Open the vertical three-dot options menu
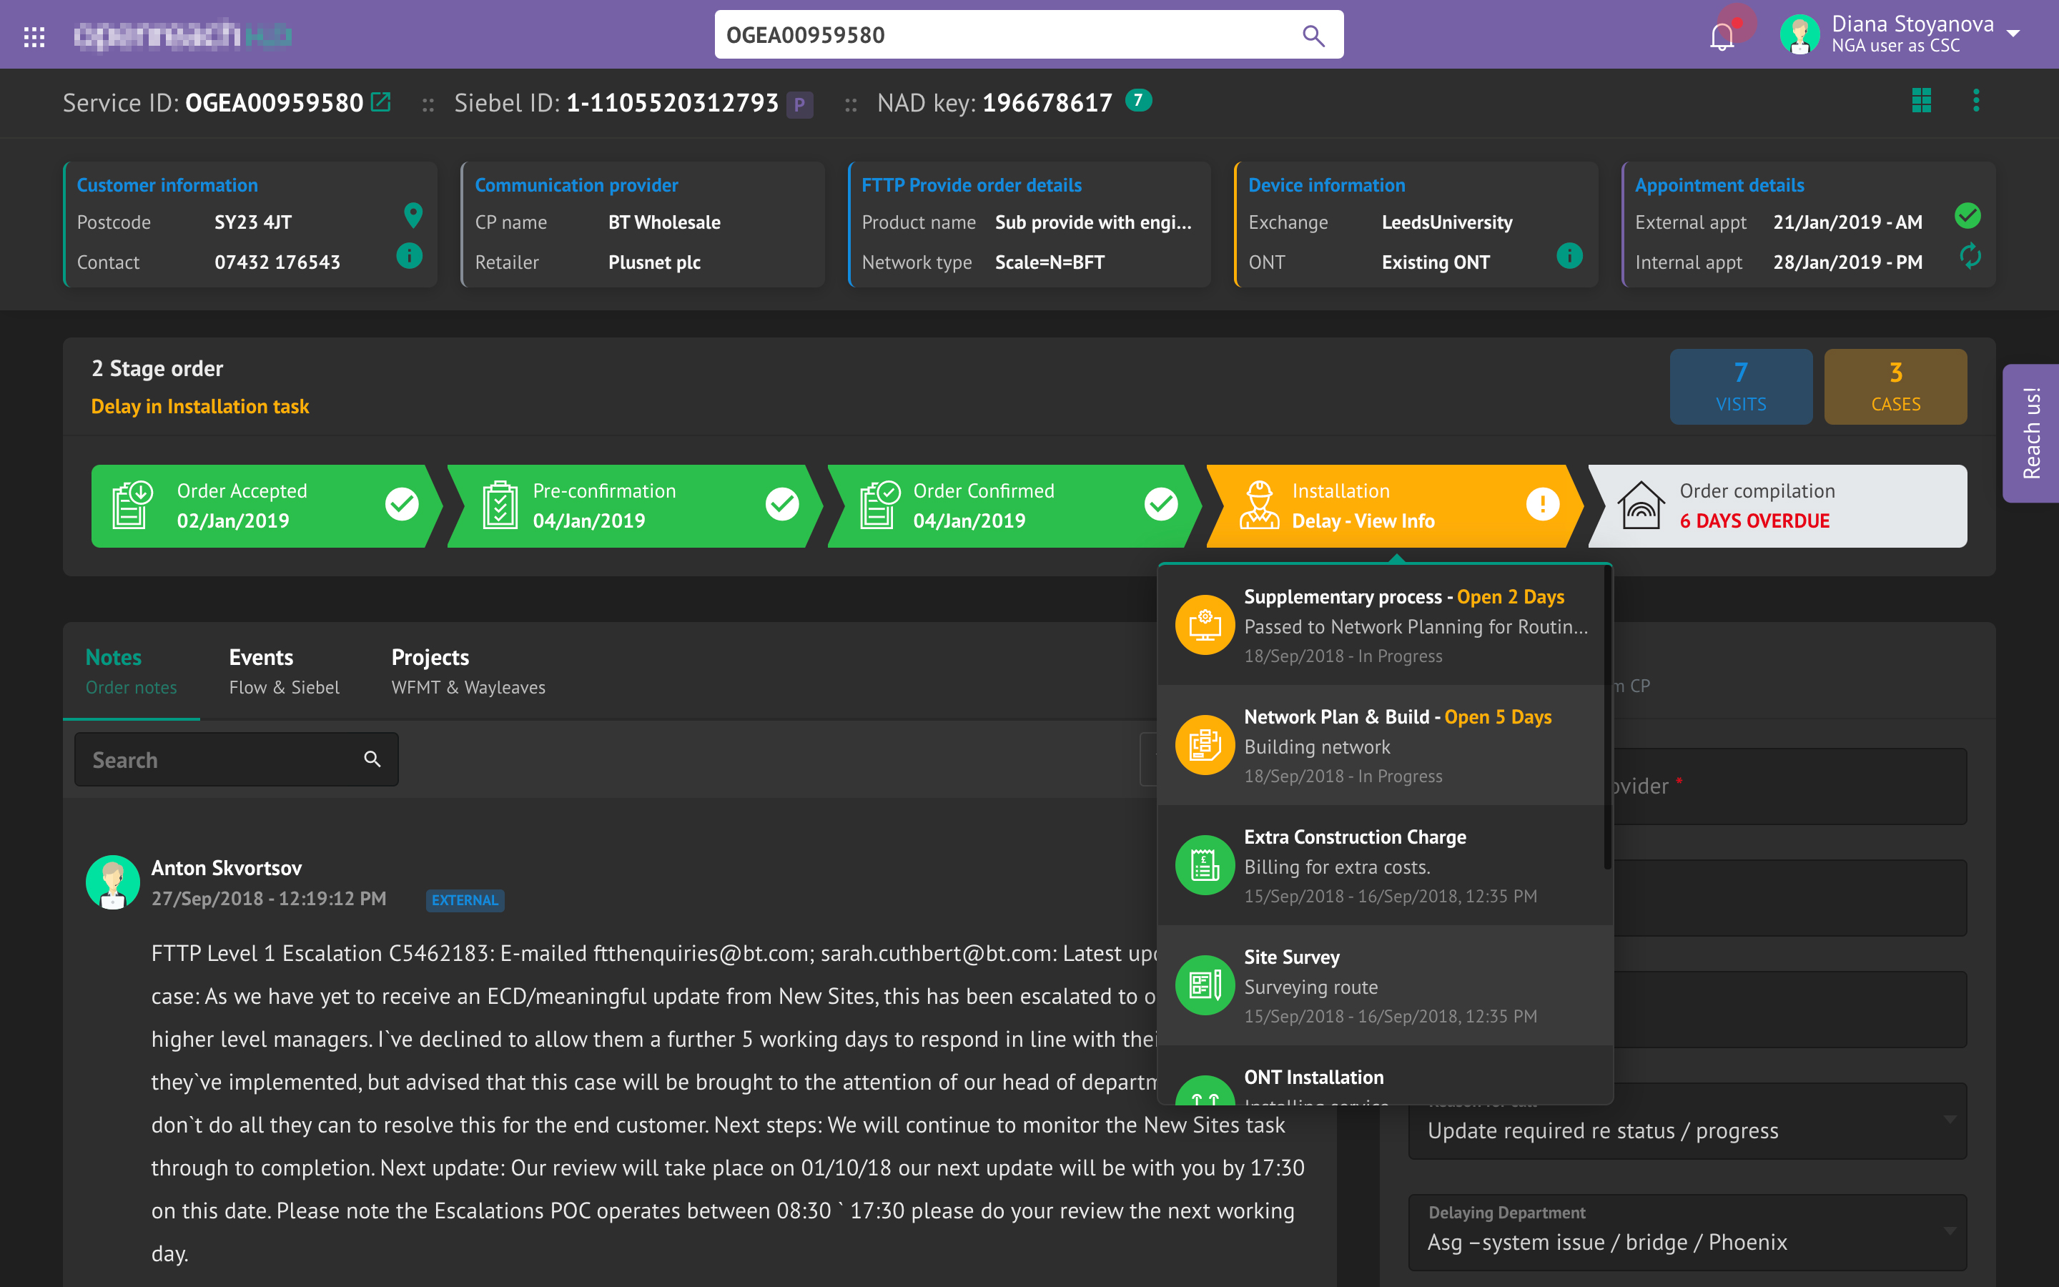The image size is (2059, 1287). (1975, 100)
